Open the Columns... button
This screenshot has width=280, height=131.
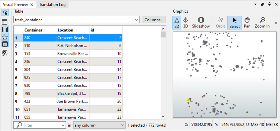pos(154,20)
